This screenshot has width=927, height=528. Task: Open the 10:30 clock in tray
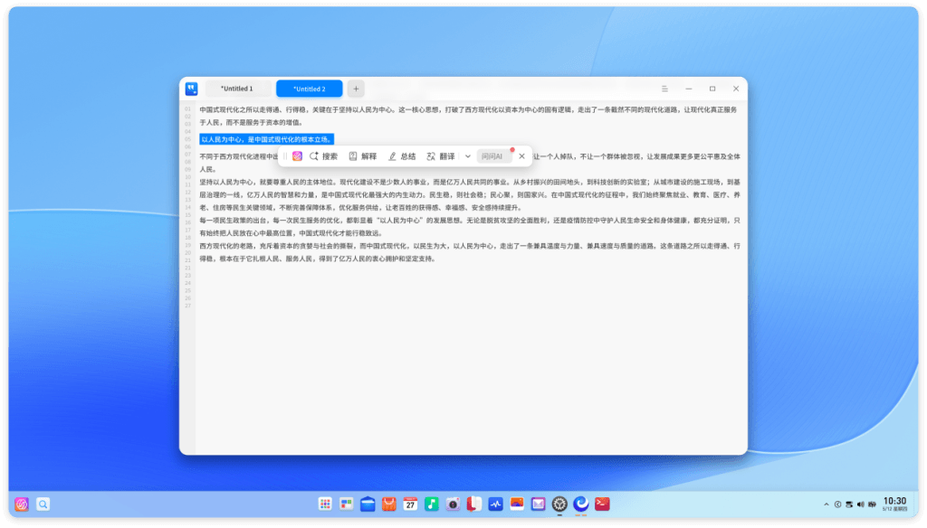pyautogui.click(x=894, y=504)
